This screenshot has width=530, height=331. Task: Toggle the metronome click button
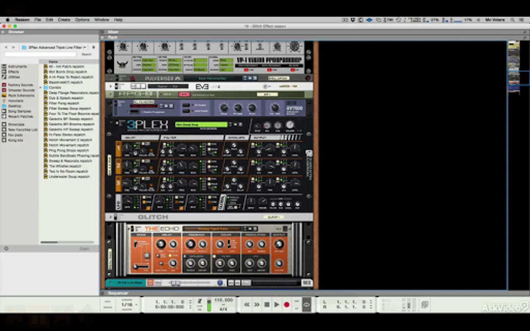(x=200, y=301)
